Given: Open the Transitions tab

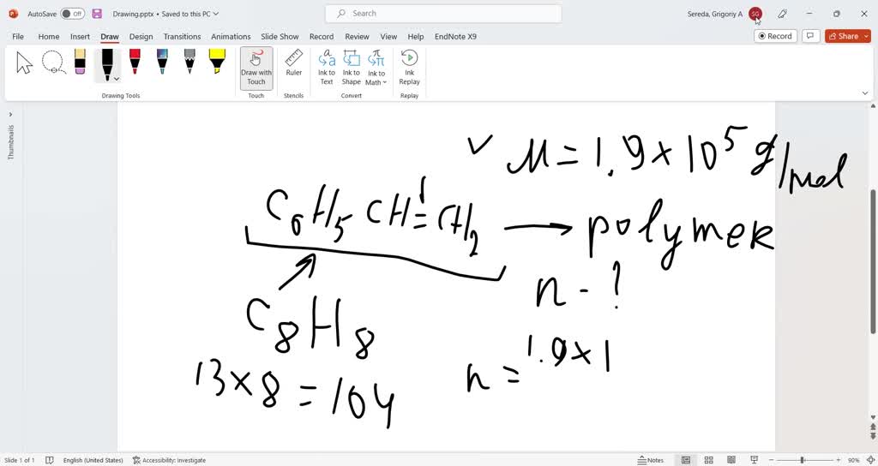Looking at the screenshot, I should click(x=182, y=36).
